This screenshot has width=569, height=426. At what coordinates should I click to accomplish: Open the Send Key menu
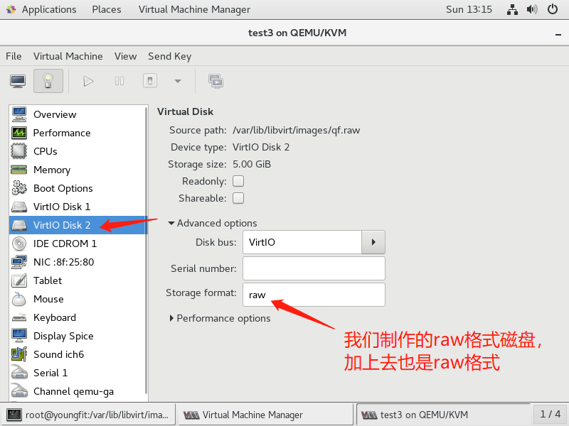point(169,57)
